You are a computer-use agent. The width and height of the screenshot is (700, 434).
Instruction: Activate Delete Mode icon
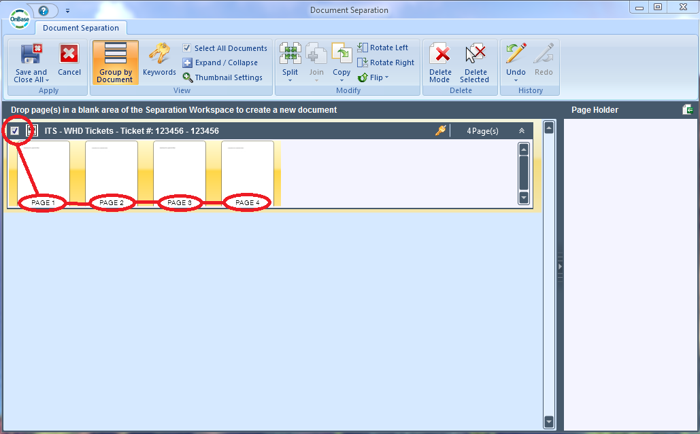tap(440, 54)
